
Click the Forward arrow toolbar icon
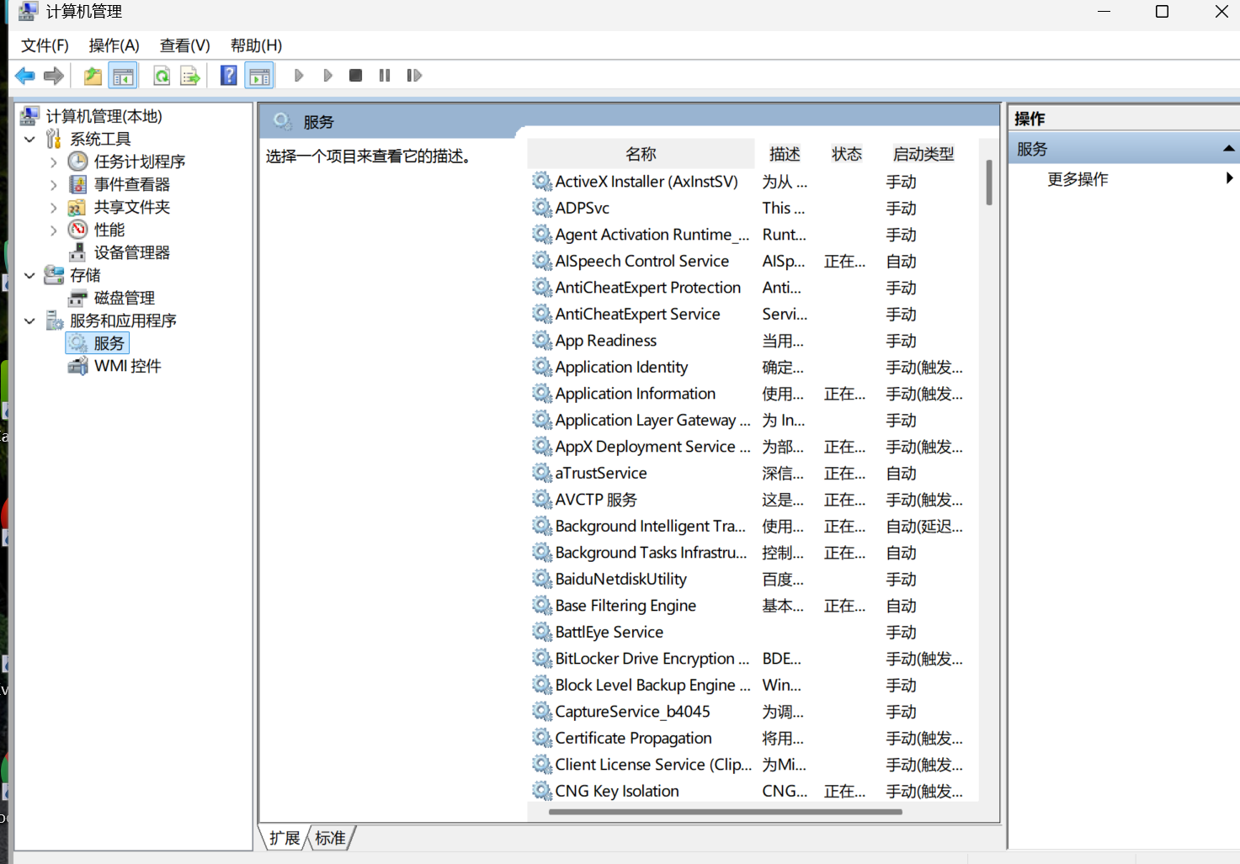coord(54,76)
